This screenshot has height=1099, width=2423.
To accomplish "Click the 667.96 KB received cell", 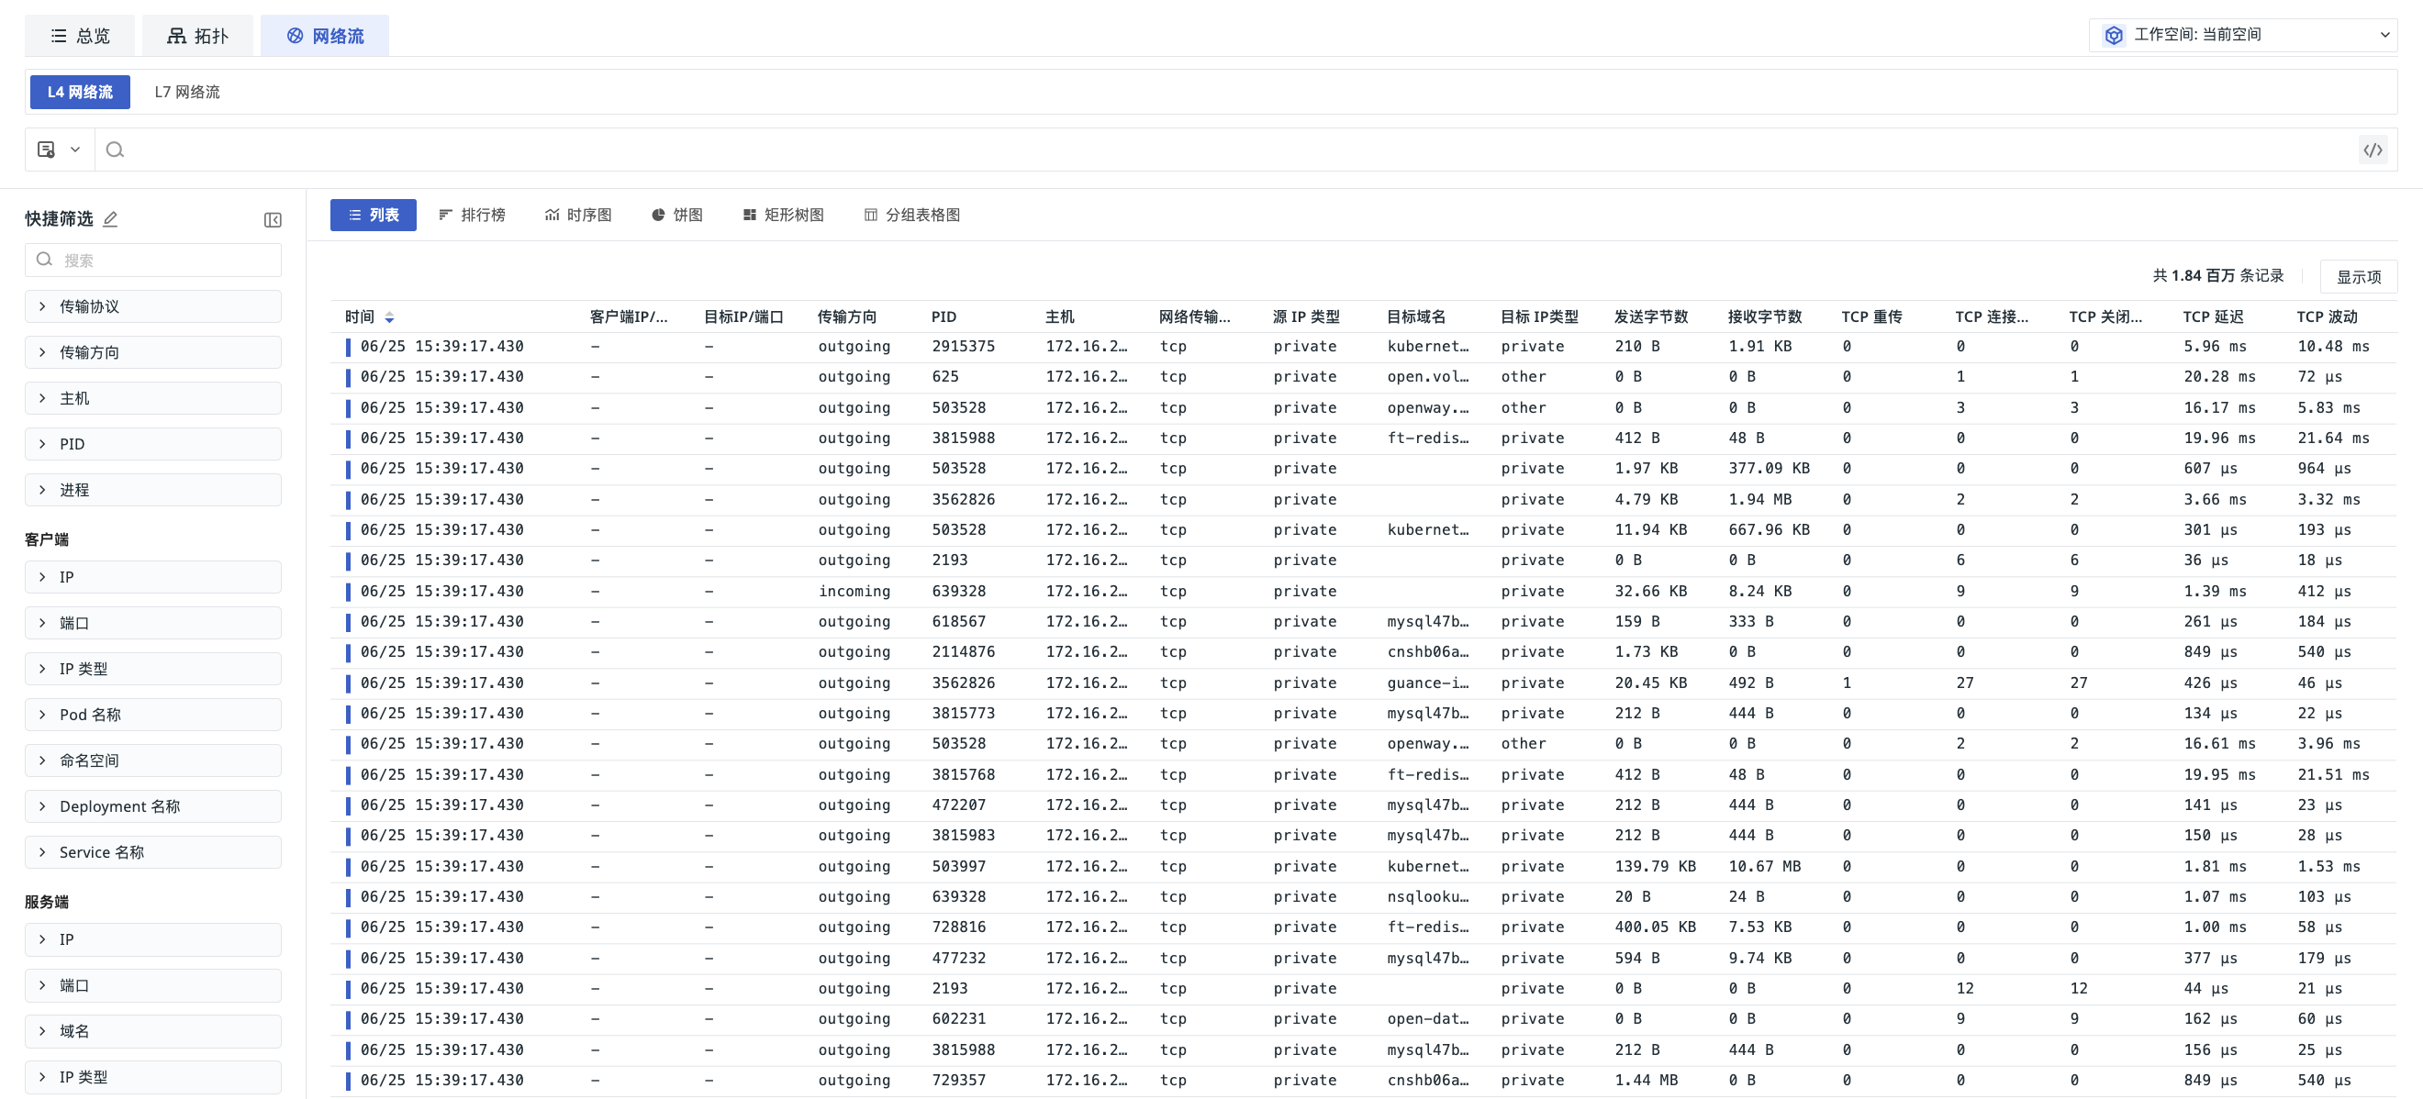I will coord(1769,530).
